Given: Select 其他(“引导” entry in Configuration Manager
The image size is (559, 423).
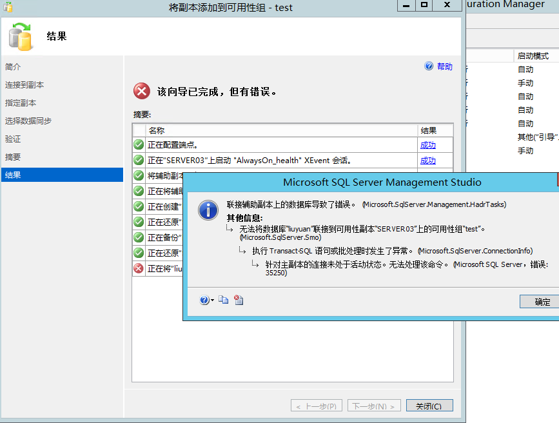Looking at the screenshot, I should coord(538,137).
